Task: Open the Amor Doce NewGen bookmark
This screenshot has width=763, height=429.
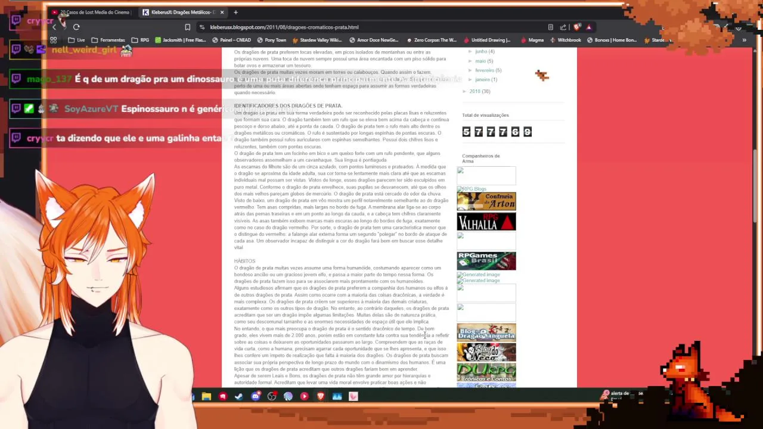Action: pos(374,40)
